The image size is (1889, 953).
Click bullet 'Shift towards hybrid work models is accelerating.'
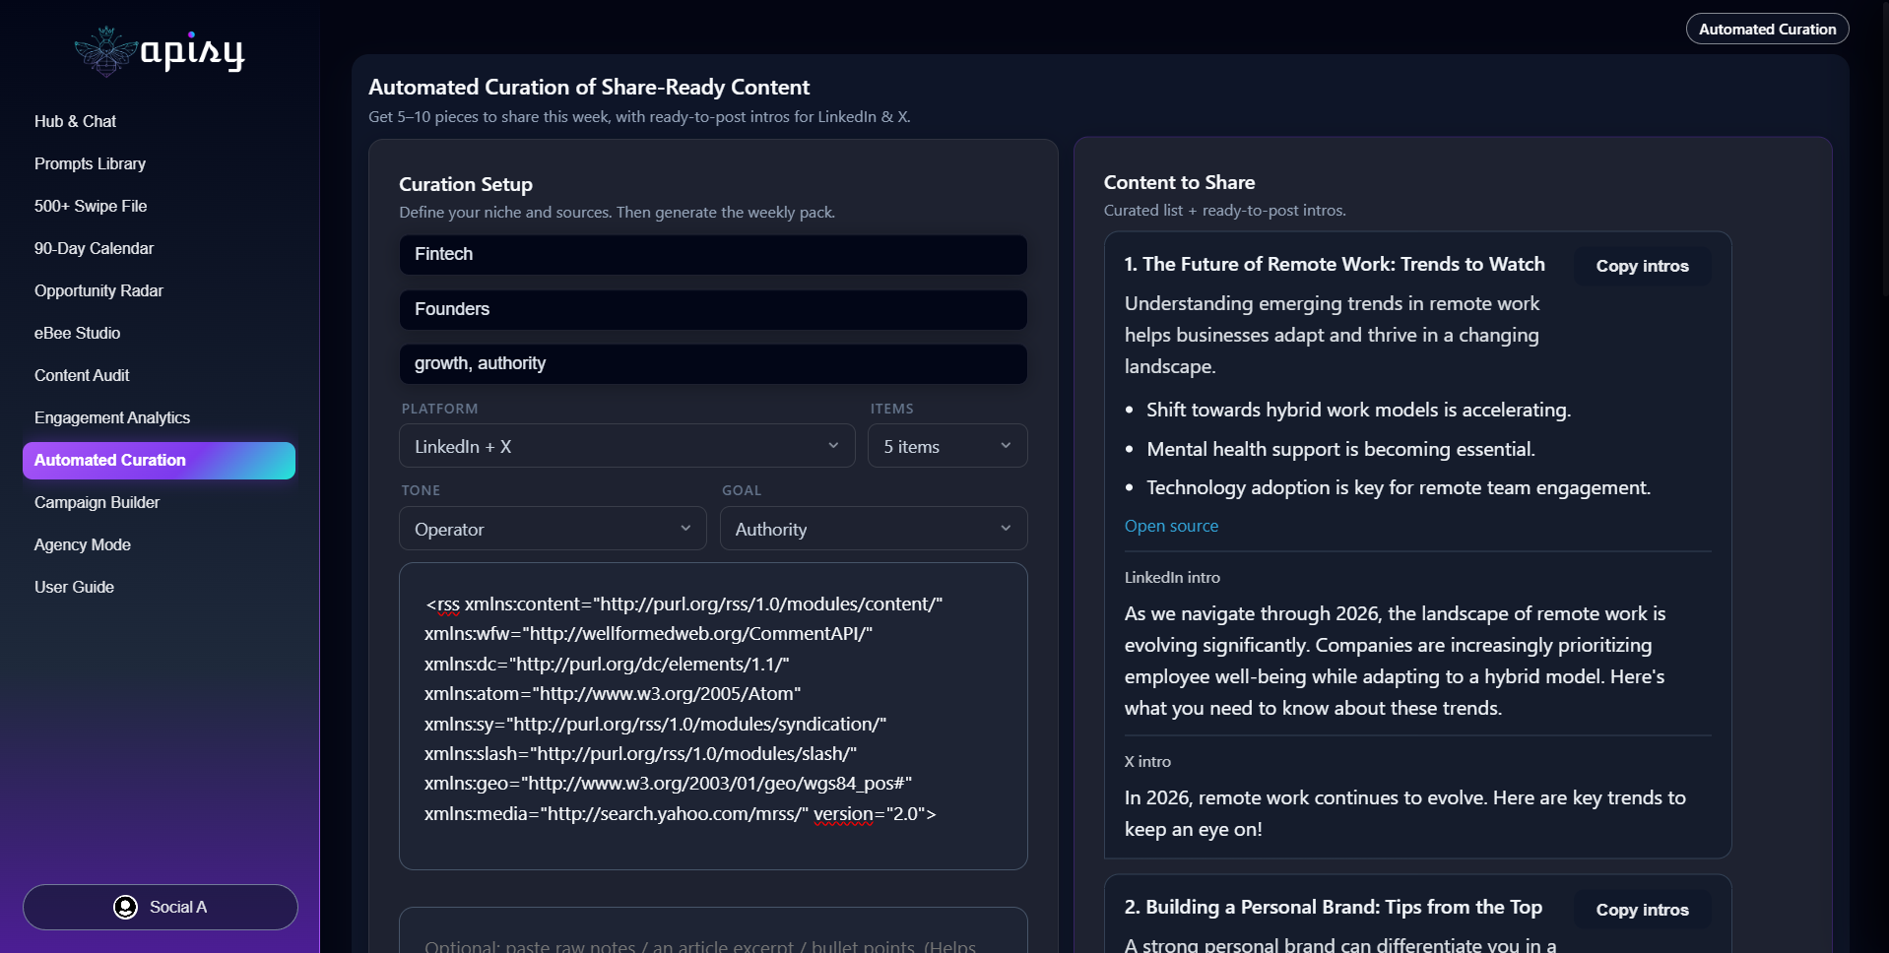point(1358,410)
